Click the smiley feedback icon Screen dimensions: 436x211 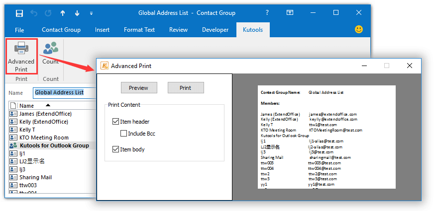click(359, 30)
